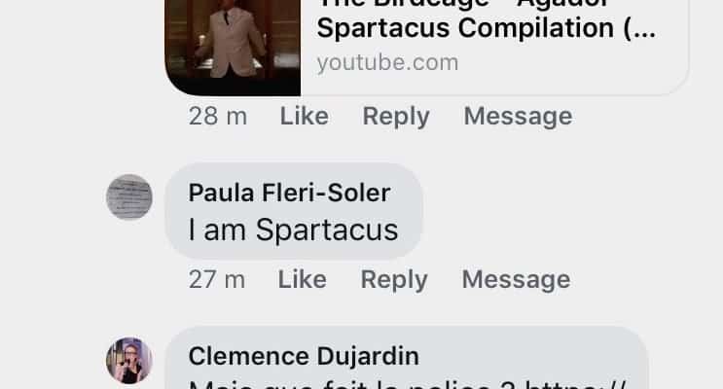Open the 27 m timestamp
Viewport: 723px width, 389px height.
click(217, 279)
